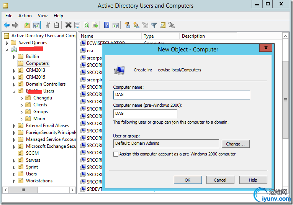Click the blue Back arrow in toolbar
The width and height of the screenshot is (293, 205).
pos(7,25)
